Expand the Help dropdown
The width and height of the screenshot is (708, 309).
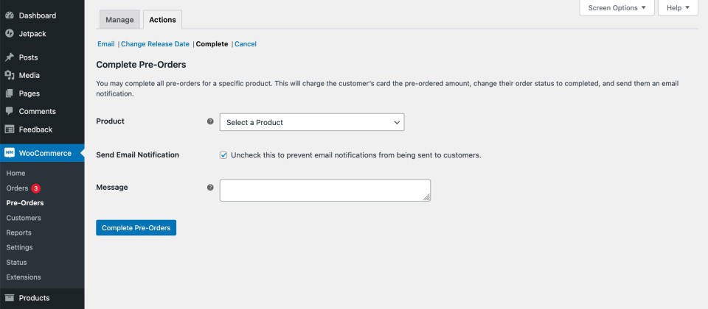(677, 8)
